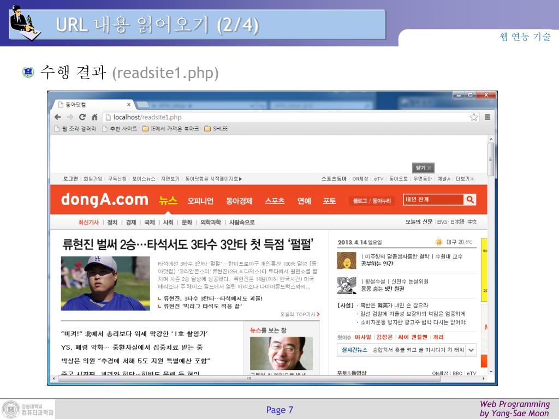Select the 뉴스 navigation tab
The image size is (559, 419).
click(168, 201)
